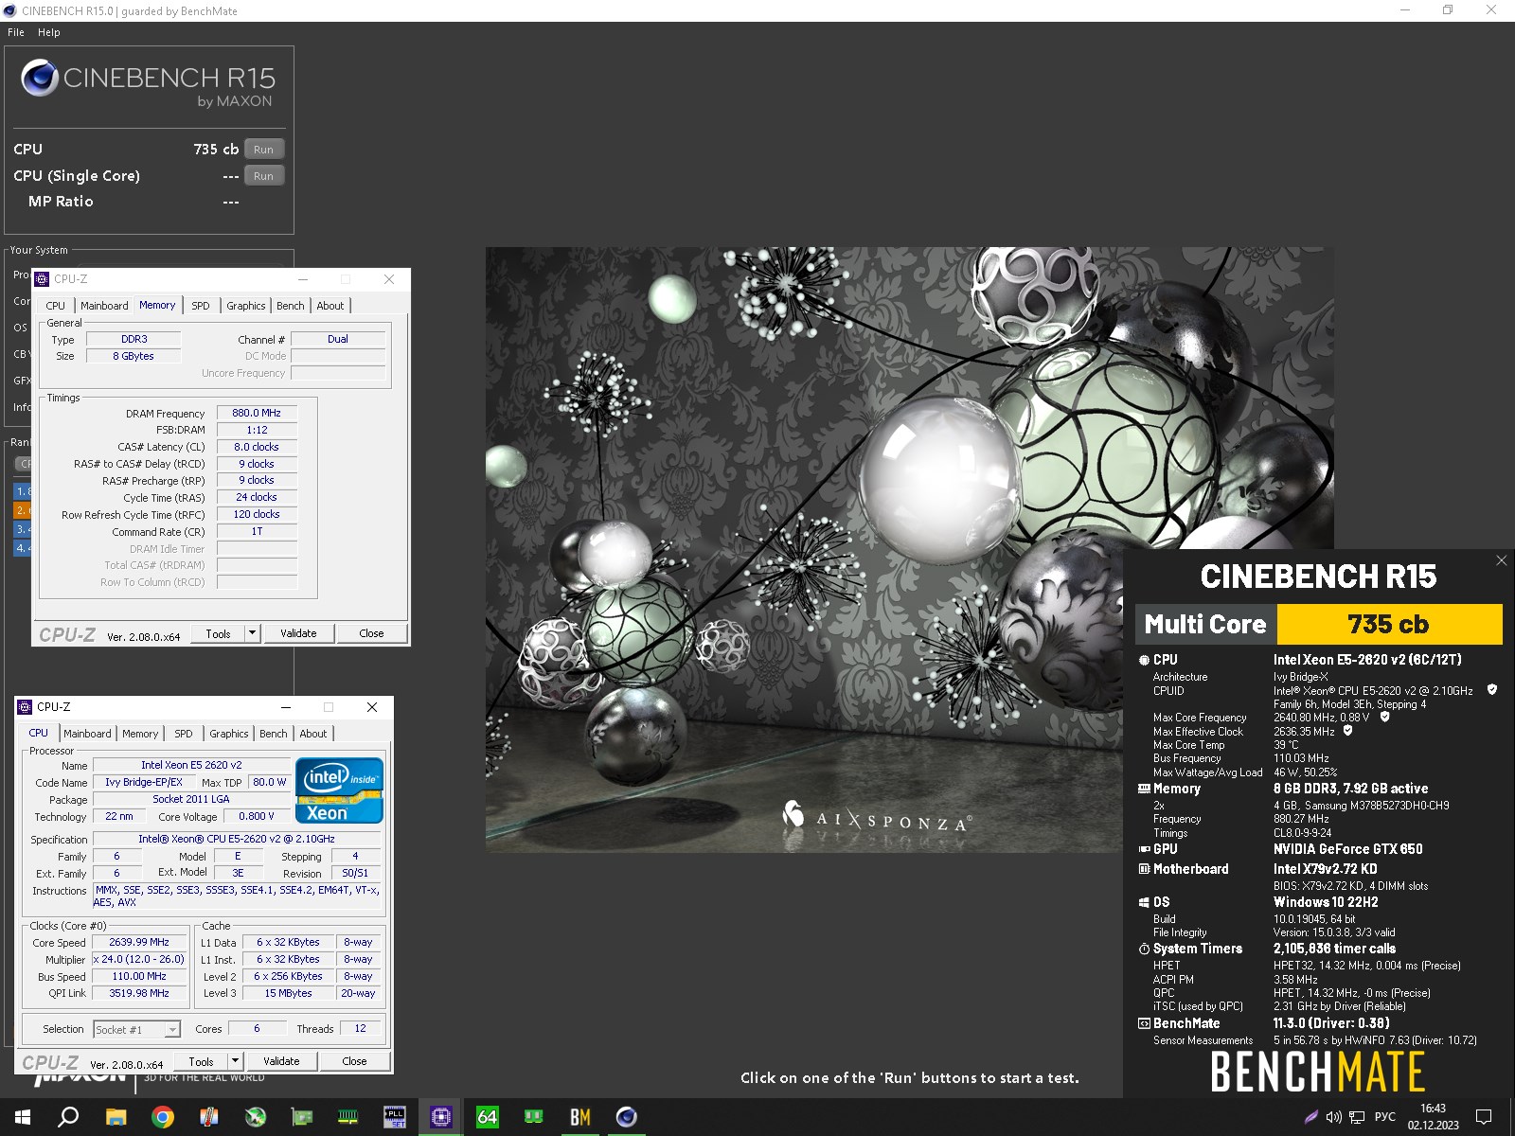
Task: Click the CPUID verified shield icon
Action: [1492, 690]
